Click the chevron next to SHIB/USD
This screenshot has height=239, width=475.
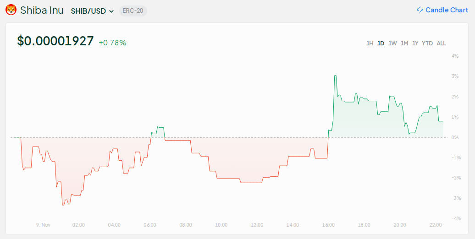(111, 11)
